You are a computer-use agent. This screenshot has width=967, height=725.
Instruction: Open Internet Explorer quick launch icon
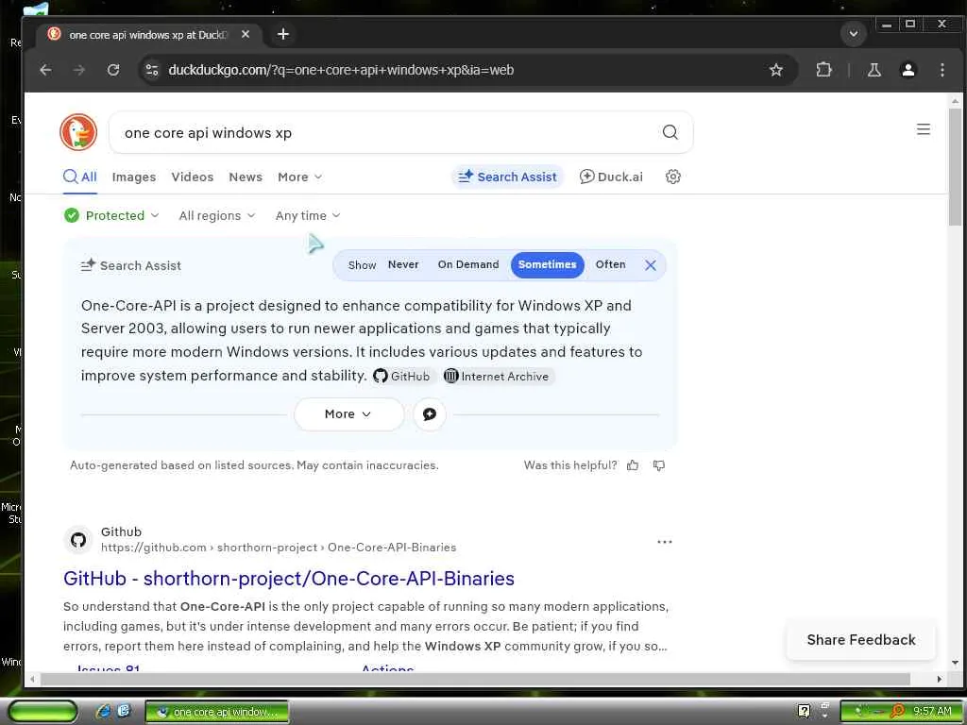[104, 712]
